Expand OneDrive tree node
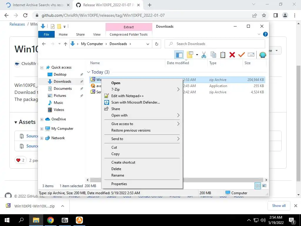 pyautogui.click(x=42, y=119)
